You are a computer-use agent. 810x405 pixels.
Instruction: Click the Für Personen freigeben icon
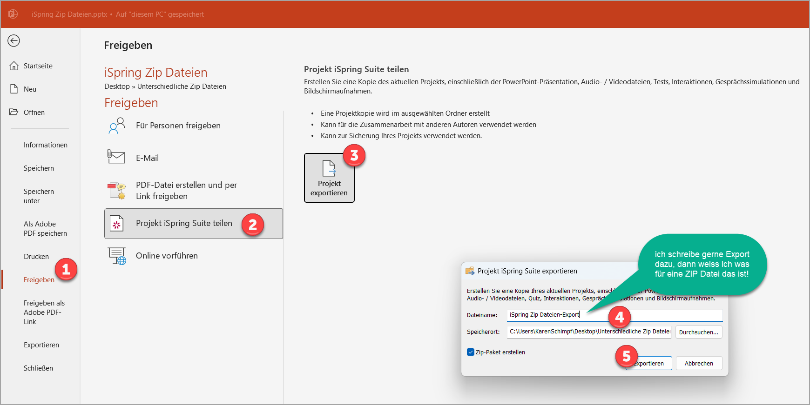tap(116, 126)
